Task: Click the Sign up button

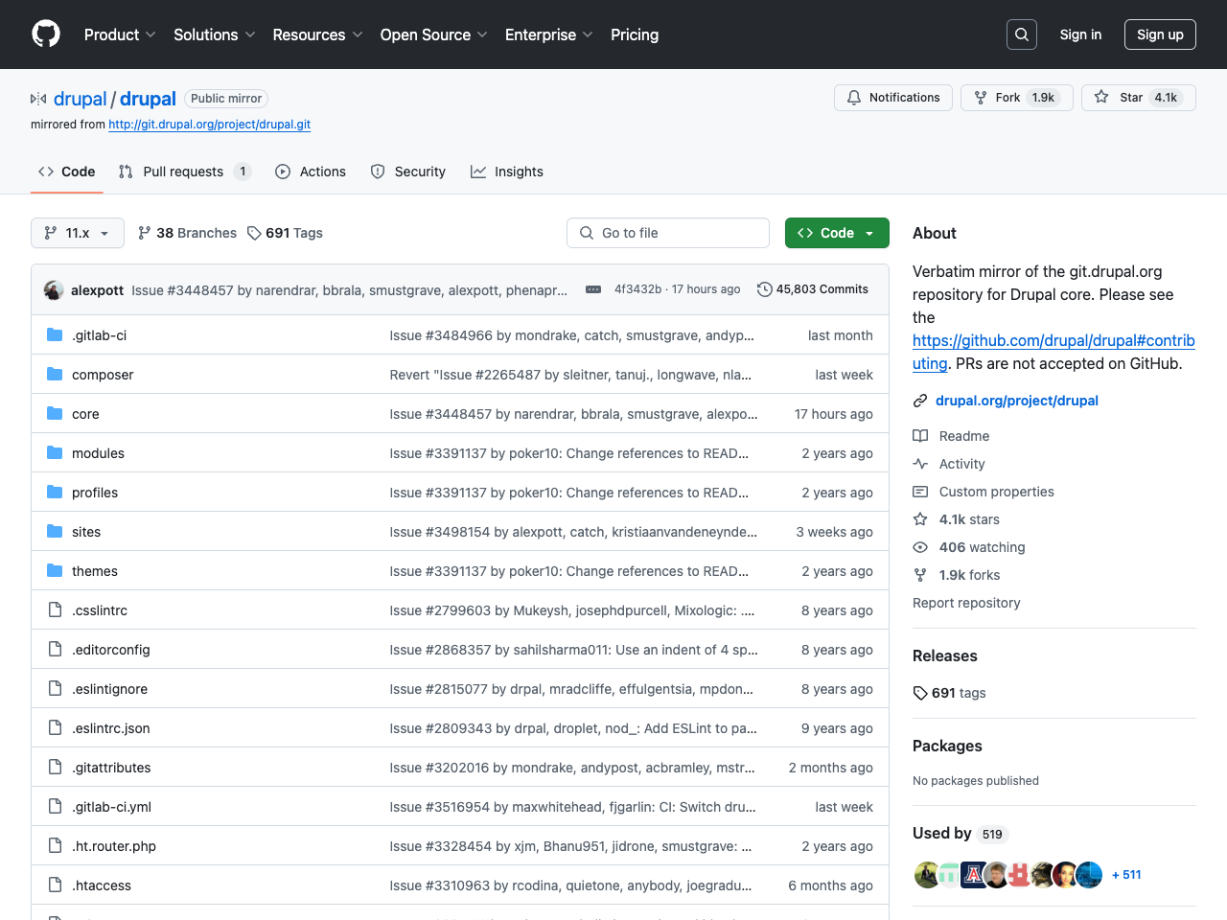Action: [x=1160, y=34]
